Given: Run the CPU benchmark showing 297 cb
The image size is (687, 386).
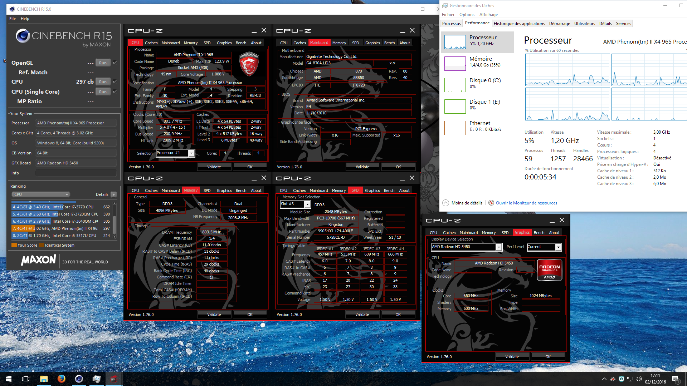Looking at the screenshot, I should tap(103, 82).
